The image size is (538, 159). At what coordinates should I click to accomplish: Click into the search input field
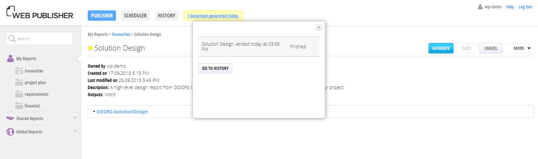pyautogui.click(x=42, y=39)
